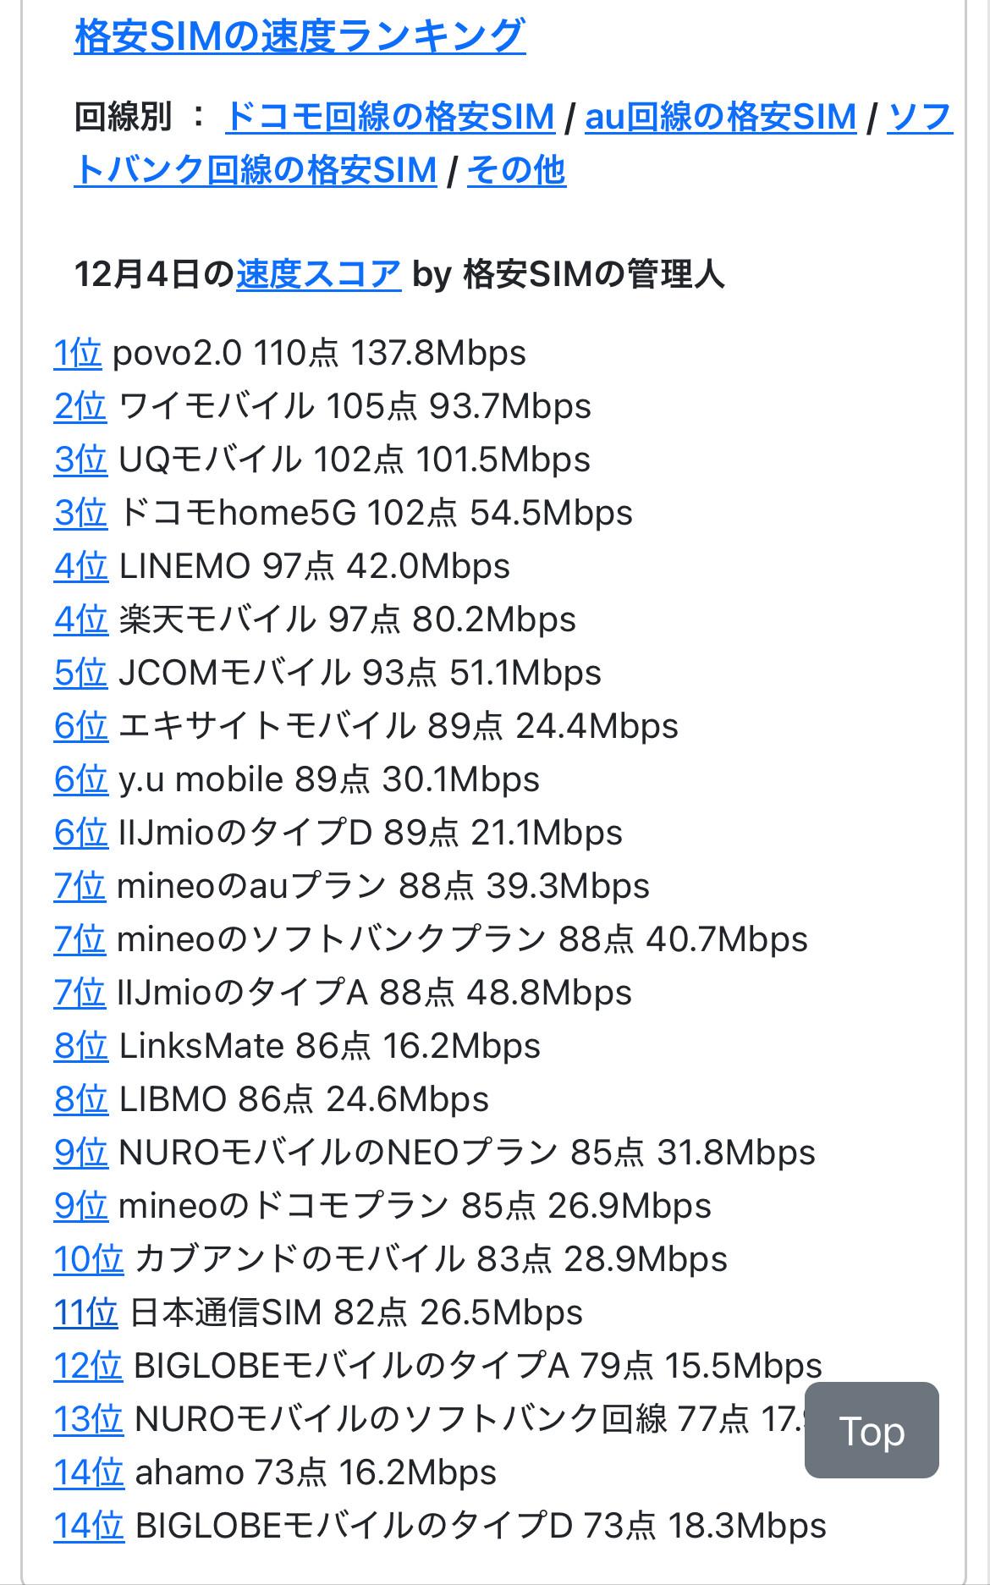
Task: Click the 7位 link beside mineoのauプラン
Action: [80, 886]
